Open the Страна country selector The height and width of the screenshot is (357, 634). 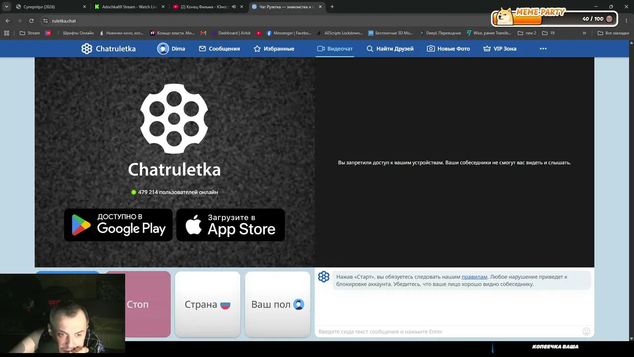(x=208, y=304)
